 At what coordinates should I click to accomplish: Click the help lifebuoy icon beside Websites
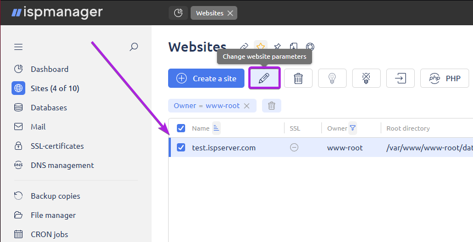(310, 47)
